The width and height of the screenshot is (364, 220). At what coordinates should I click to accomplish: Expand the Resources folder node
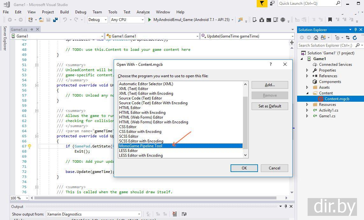coord(307,105)
